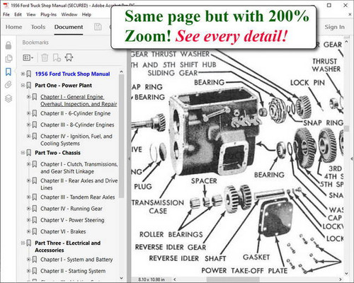Click the add new bookmark icon
This screenshot has width=354, height=283.
tap(57, 57)
